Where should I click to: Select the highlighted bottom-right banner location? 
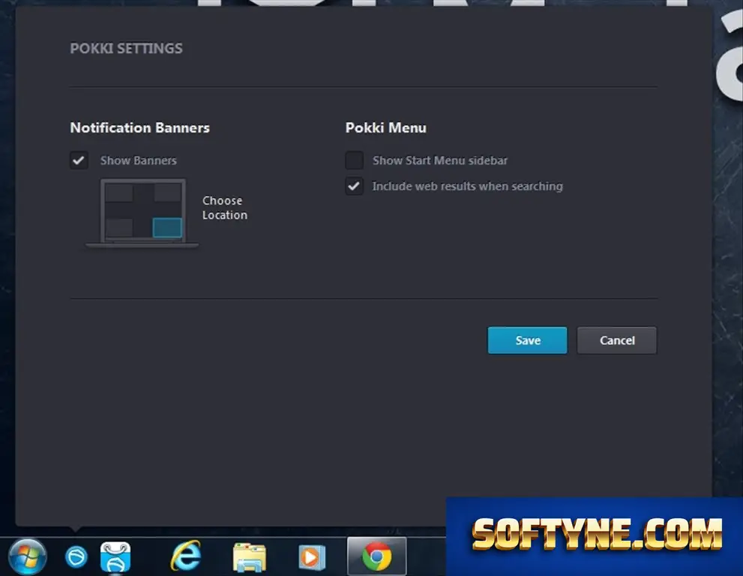point(167,227)
